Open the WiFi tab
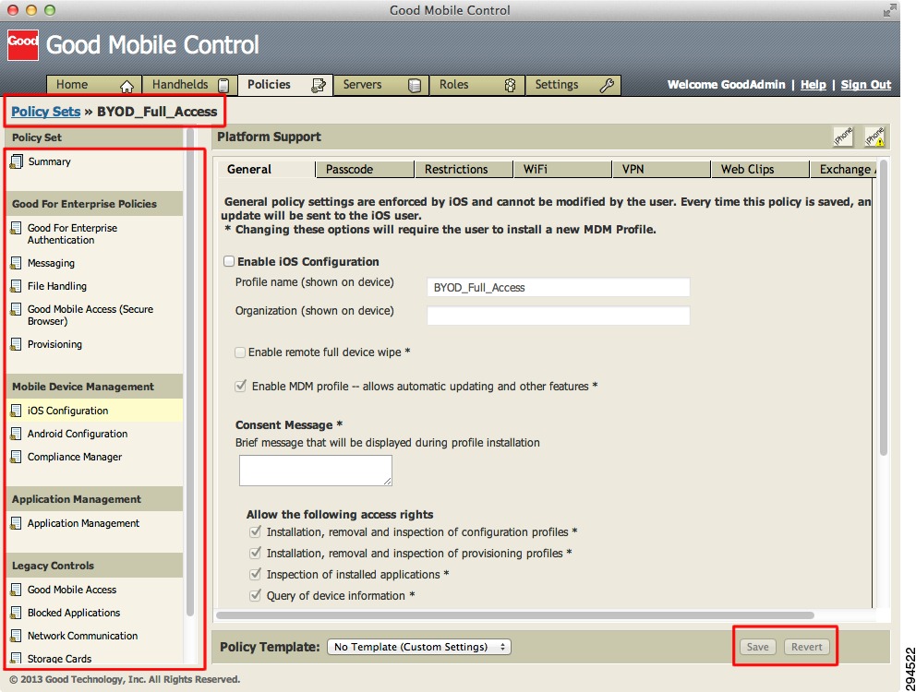The height and width of the screenshot is (692, 916). click(562, 170)
